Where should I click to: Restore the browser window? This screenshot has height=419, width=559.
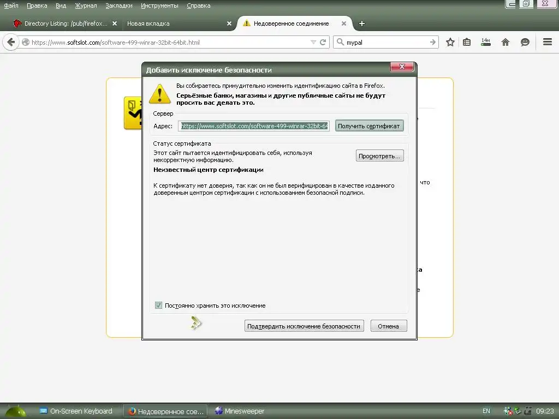coord(526,4)
